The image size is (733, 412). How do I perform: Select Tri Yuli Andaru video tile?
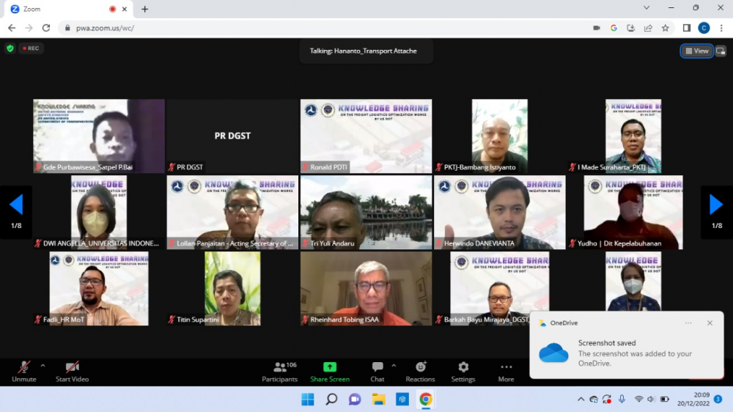[x=366, y=212]
